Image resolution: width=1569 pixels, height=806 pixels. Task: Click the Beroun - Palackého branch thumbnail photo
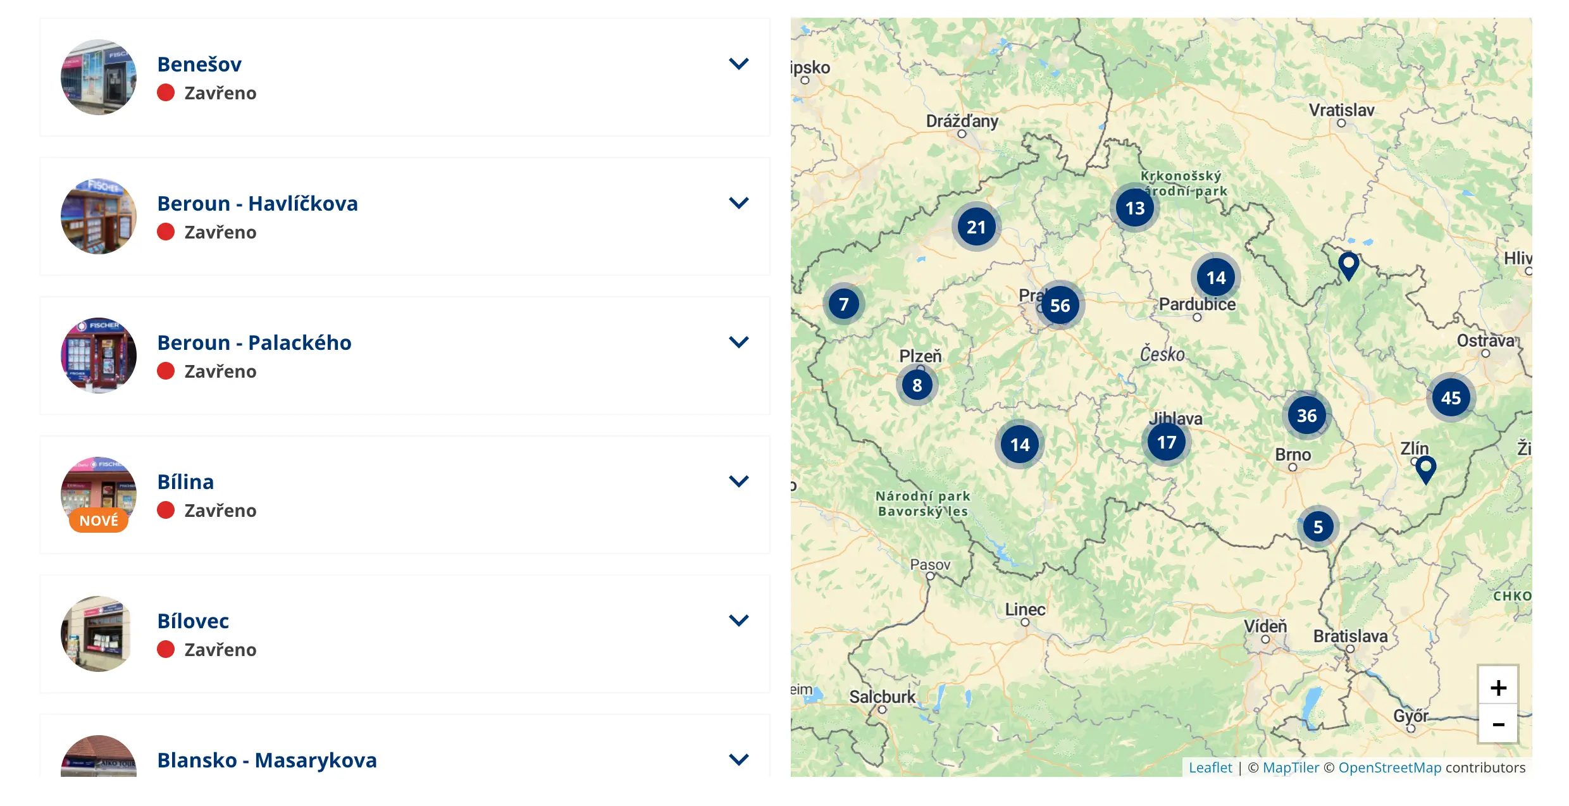pyautogui.click(x=99, y=356)
